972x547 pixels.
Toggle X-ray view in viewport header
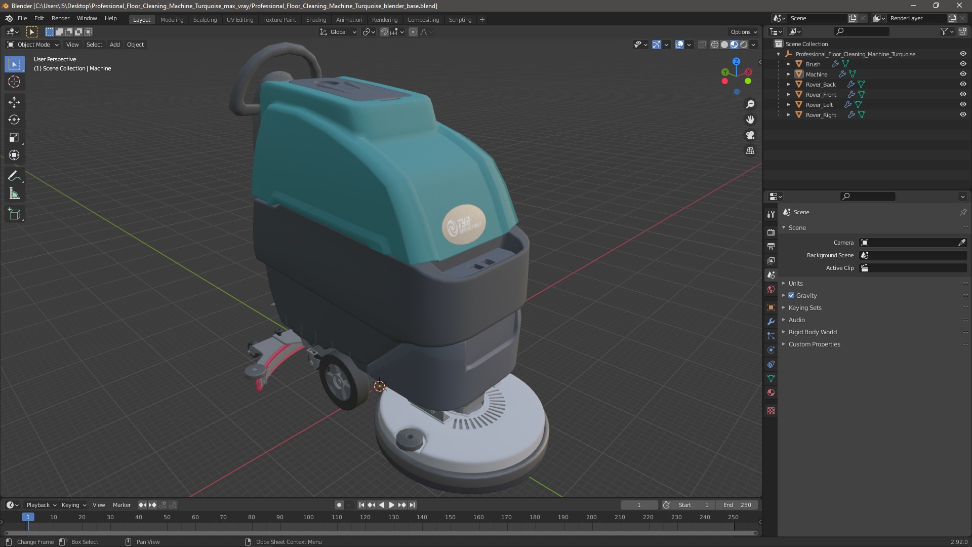(702, 45)
